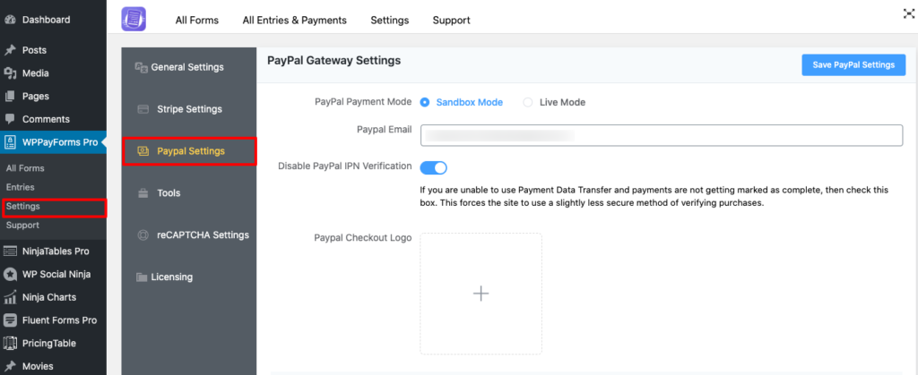918x375 pixels.
Task: Click the fullscreen expand icon top right
Action: 906,13
